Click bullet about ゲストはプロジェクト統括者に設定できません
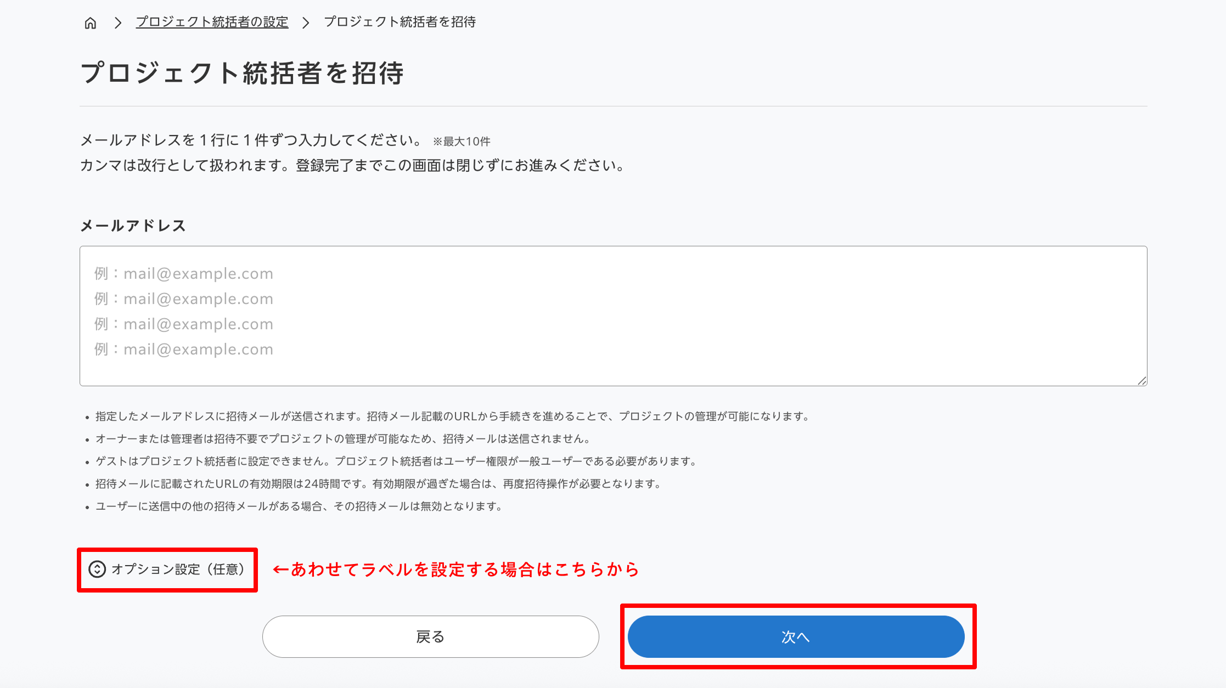The height and width of the screenshot is (688, 1226). (396, 461)
